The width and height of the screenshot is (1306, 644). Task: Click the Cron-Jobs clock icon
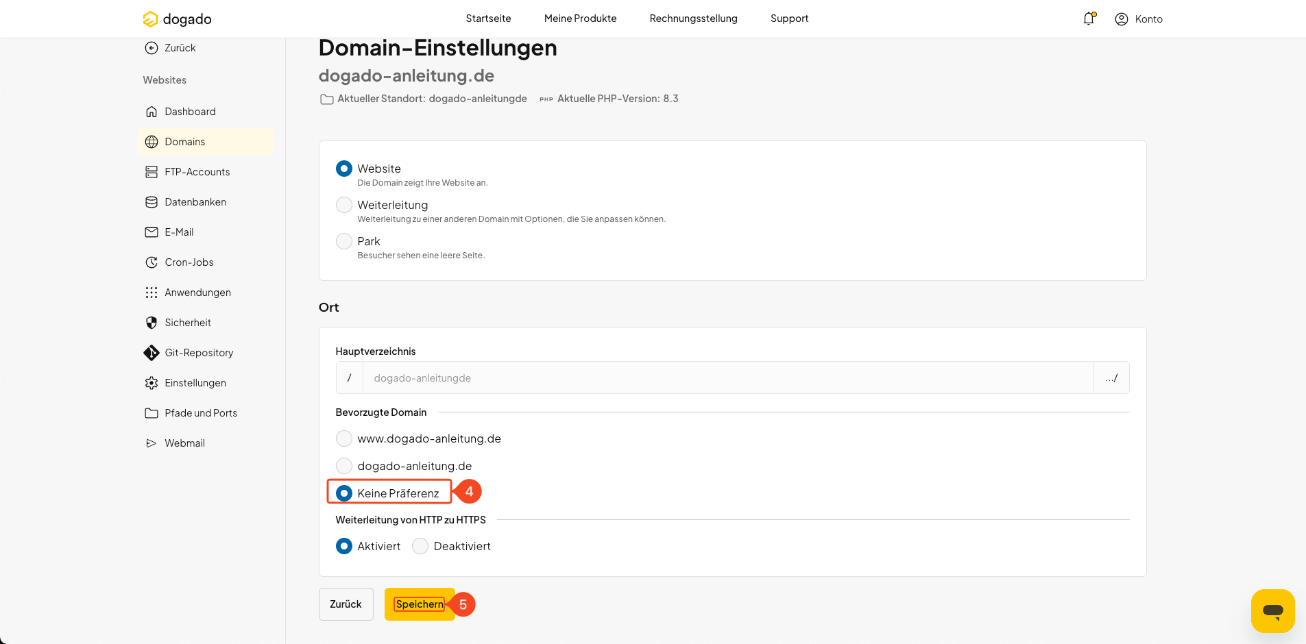tap(152, 262)
